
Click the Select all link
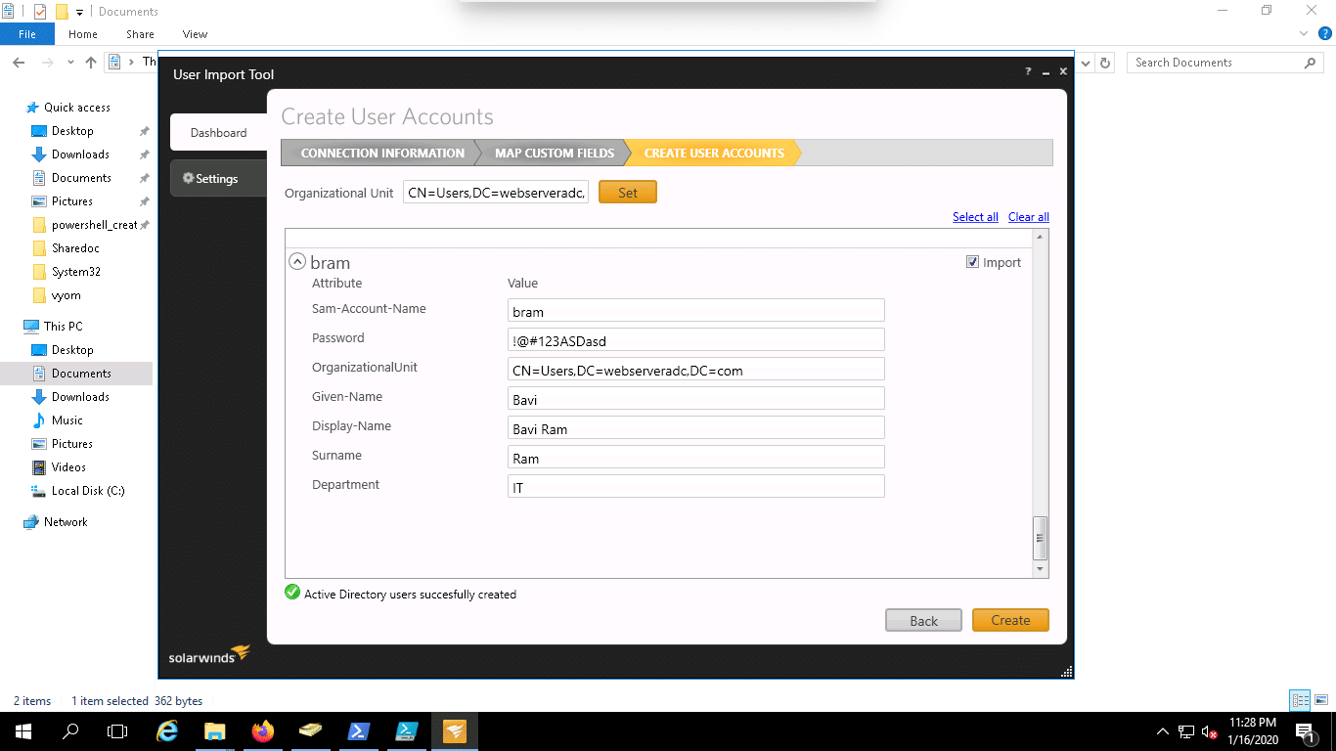point(975,217)
